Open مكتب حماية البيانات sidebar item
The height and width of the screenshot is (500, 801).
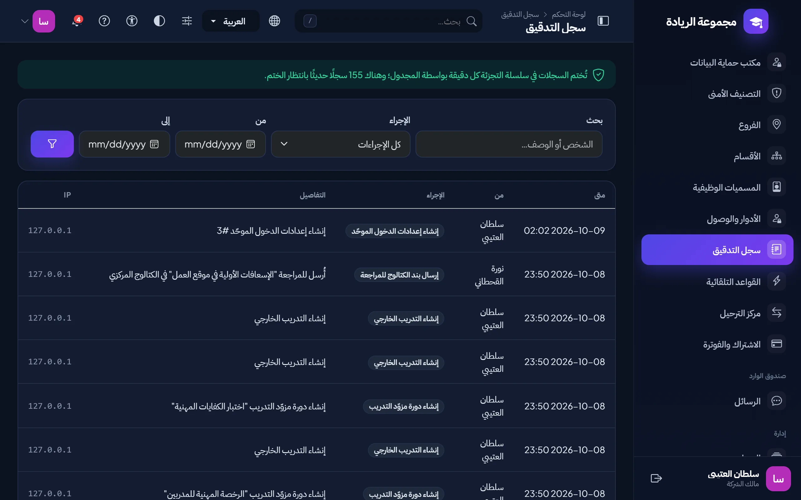(717, 62)
